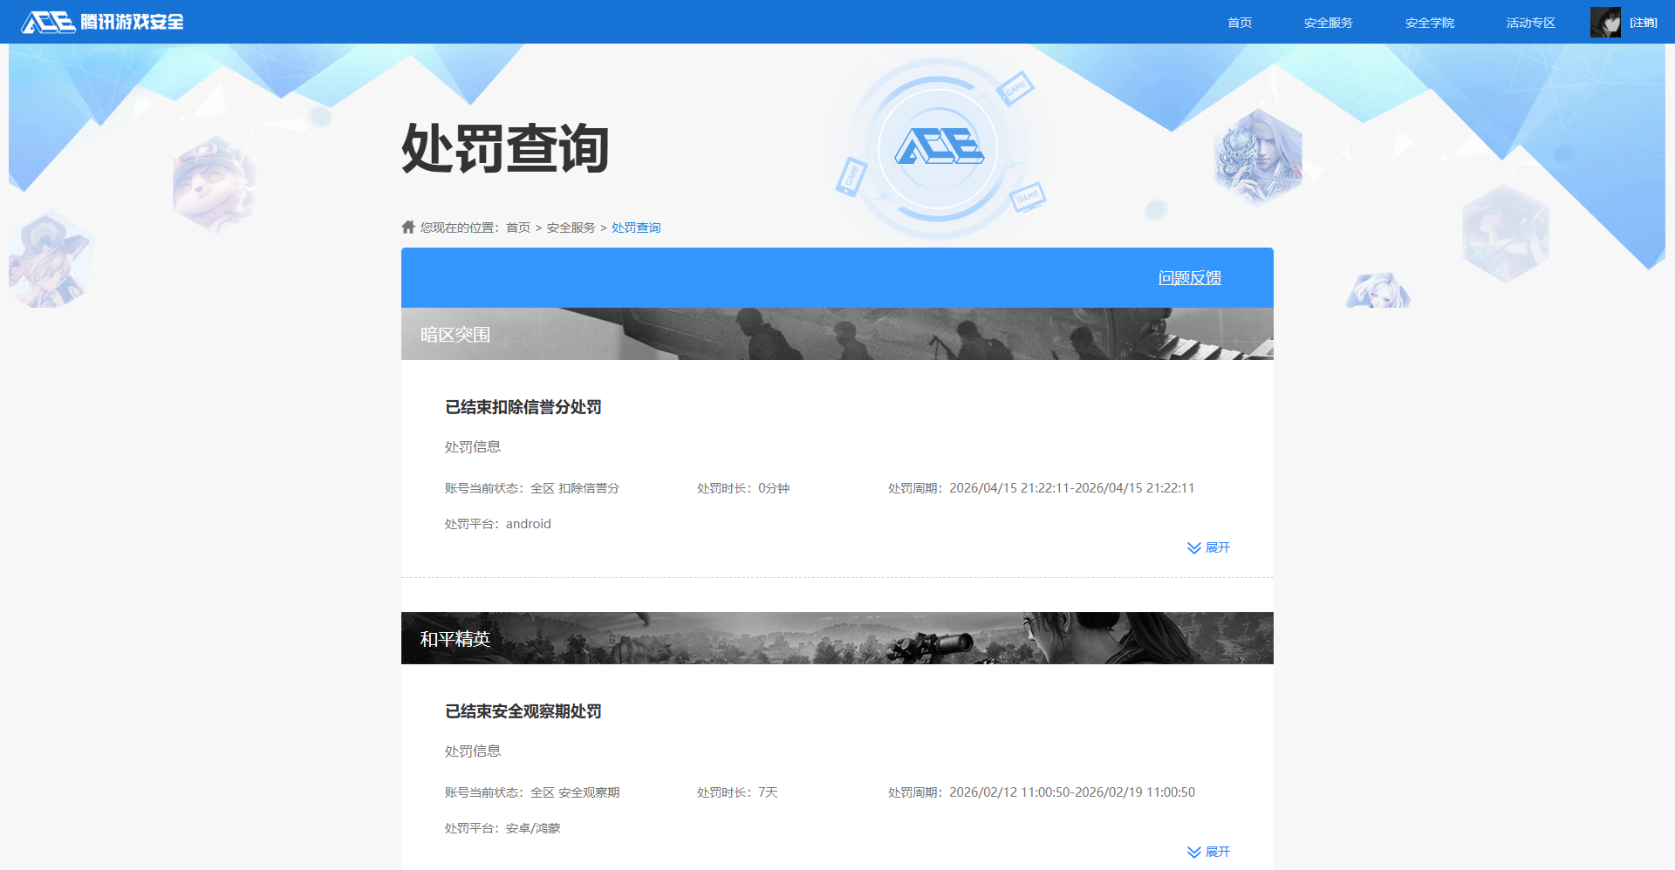Viewport: 1675px width, 870px height.
Task: Expand 展开 for the 和平精英 penalty
Action: [x=1208, y=852]
